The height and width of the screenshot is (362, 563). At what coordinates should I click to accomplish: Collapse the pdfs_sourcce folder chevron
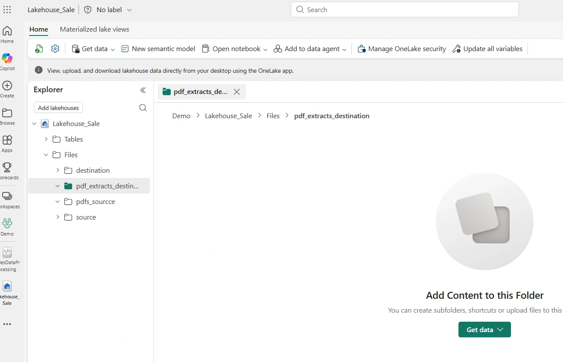coord(58,202)
